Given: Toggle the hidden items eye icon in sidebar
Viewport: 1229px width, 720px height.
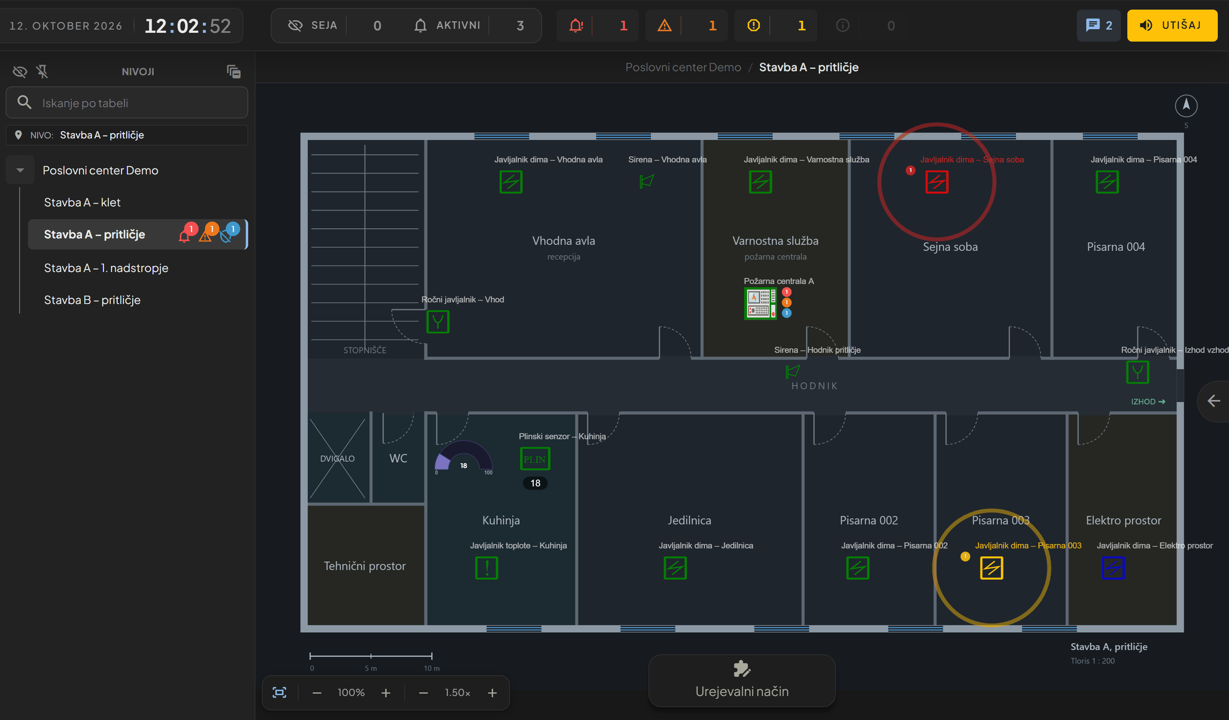Looking at the screenshot, I should pyautogui.click(x=20, y=72).
